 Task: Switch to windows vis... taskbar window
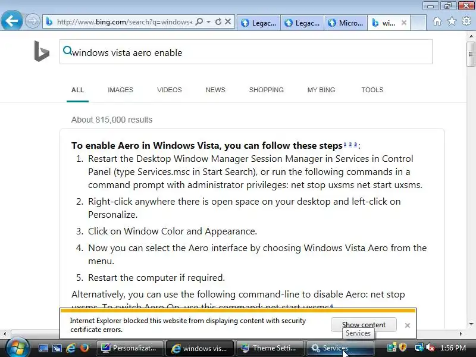click(x=200, y=348)
